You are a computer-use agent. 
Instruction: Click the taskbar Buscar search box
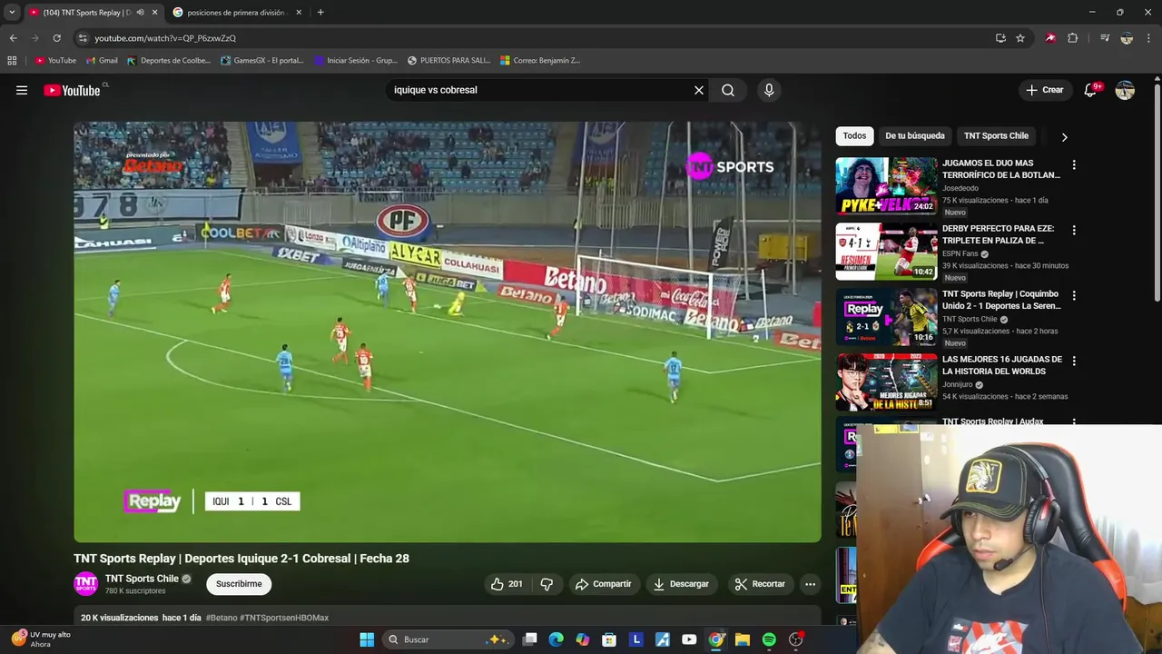click(x=448, y=639)
